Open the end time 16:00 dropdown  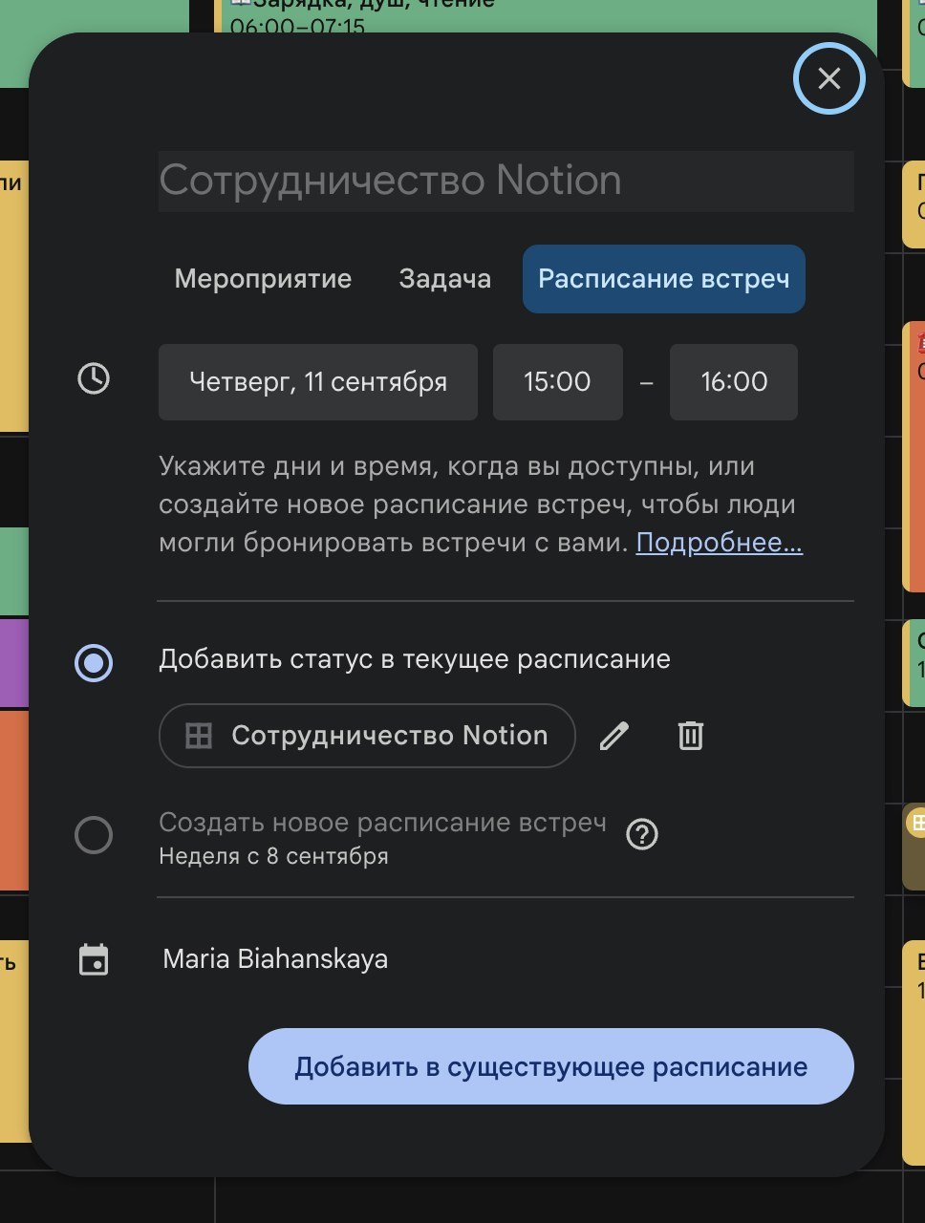point(734,382)
